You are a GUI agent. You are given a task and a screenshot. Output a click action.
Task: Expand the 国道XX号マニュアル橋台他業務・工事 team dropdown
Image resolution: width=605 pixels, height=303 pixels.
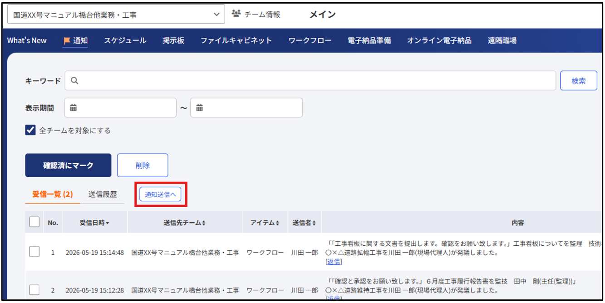(116, 15)
